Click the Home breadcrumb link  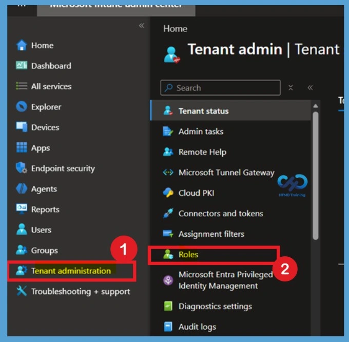click(x=175, y=29)
